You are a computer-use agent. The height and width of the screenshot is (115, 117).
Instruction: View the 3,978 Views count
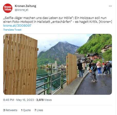[44, 100]
